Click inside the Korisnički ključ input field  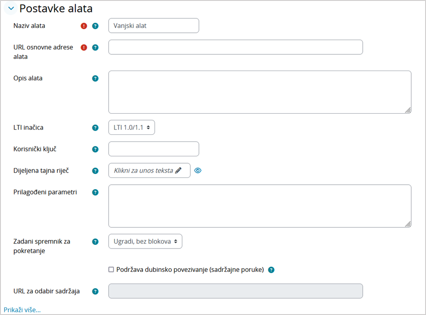[153, 149]
